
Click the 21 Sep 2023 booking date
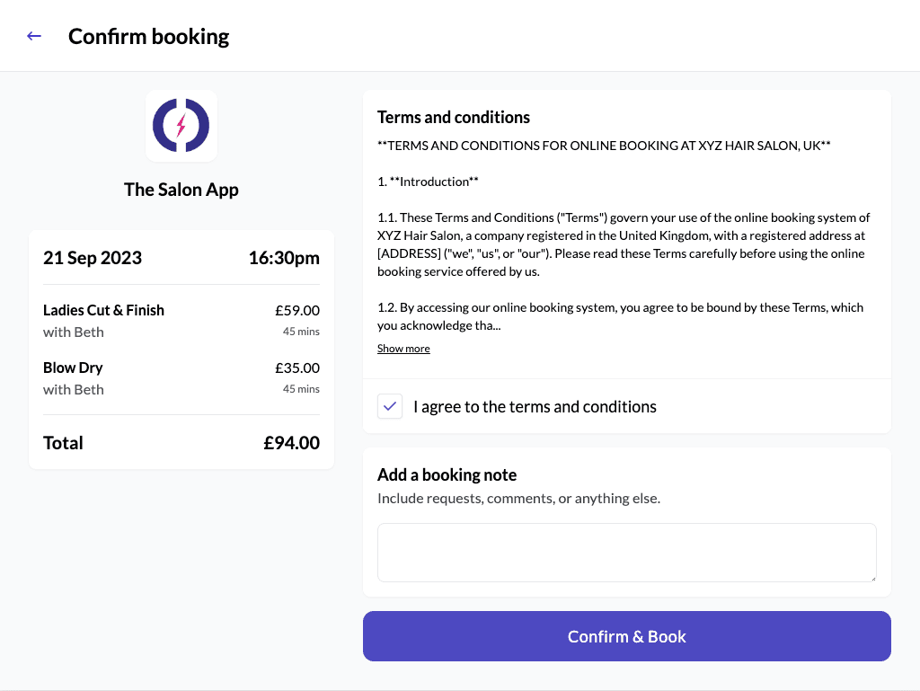click(93, 258)
